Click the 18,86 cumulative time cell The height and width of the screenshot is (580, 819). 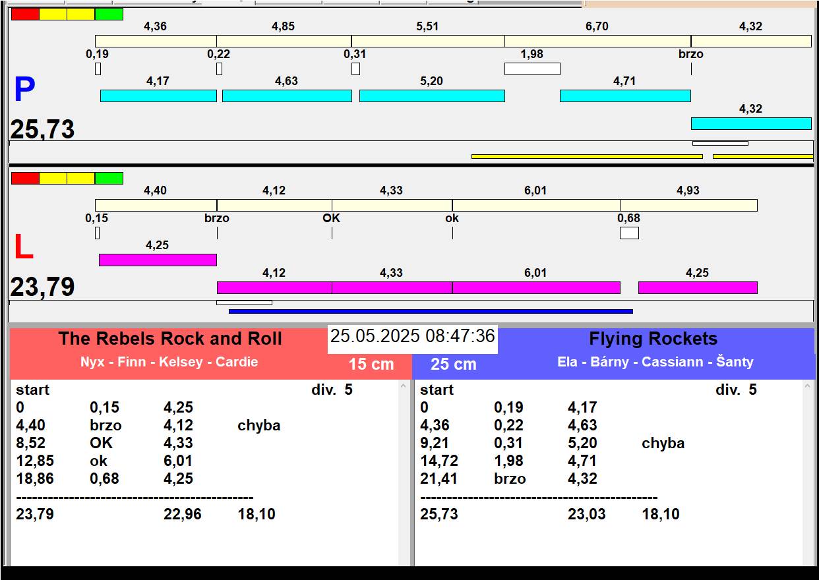[35, 478]
